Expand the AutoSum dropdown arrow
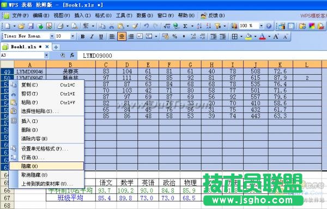The width and height of the screenshot is (327, 209). [192, 26]
